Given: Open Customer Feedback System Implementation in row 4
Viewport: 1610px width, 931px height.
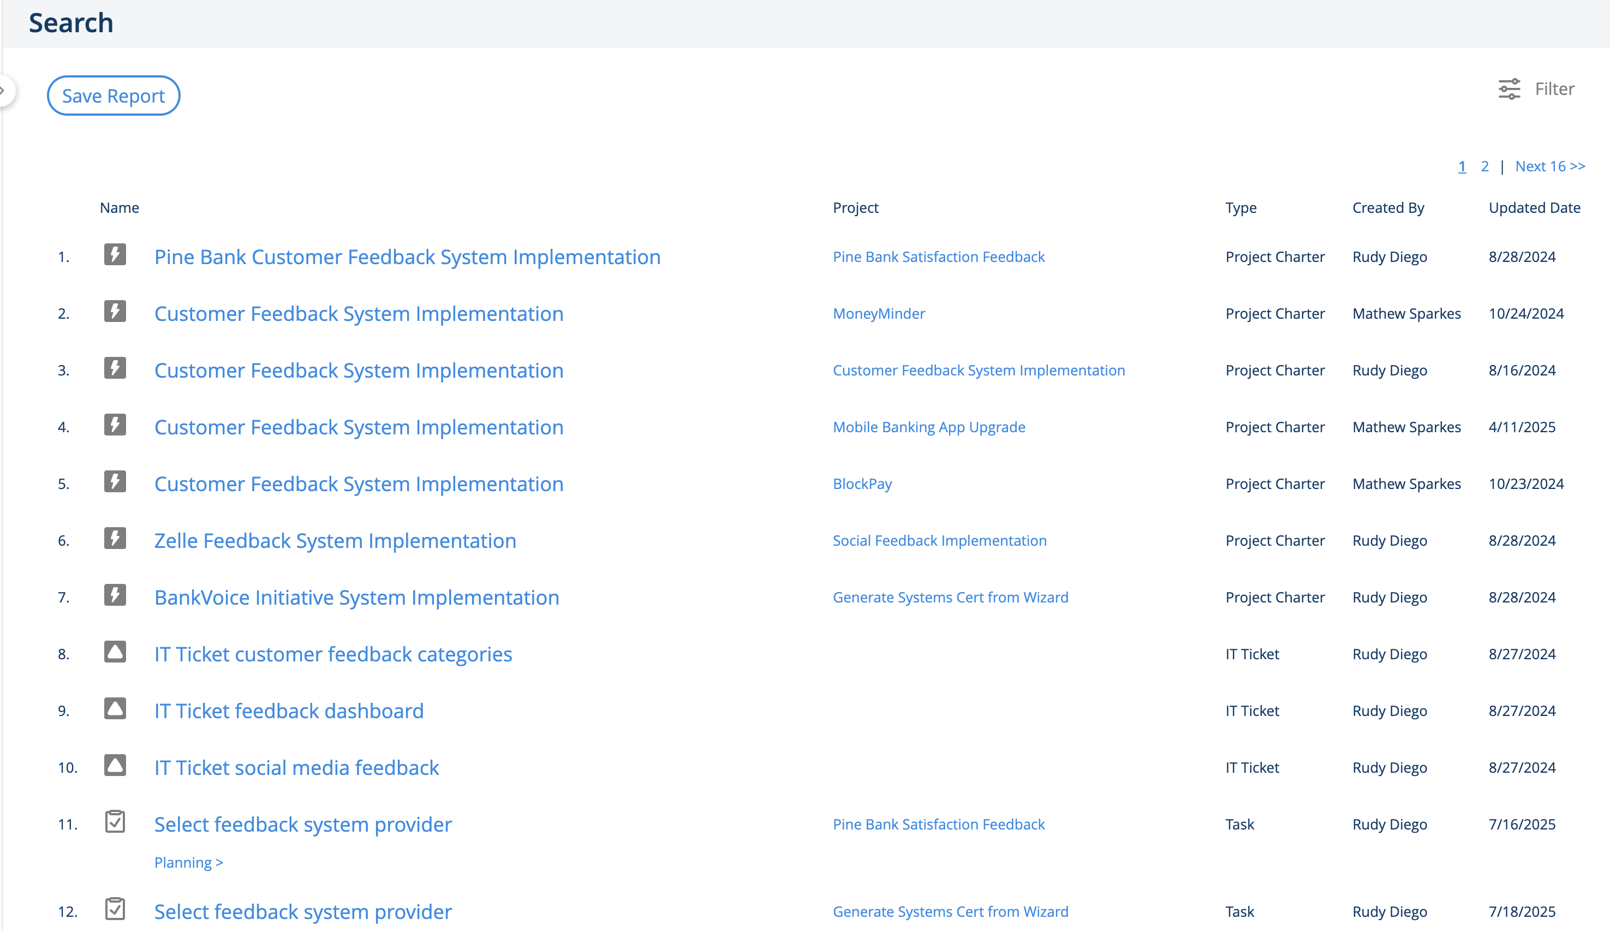Looking at the screenshot, I should coord(359,427).
